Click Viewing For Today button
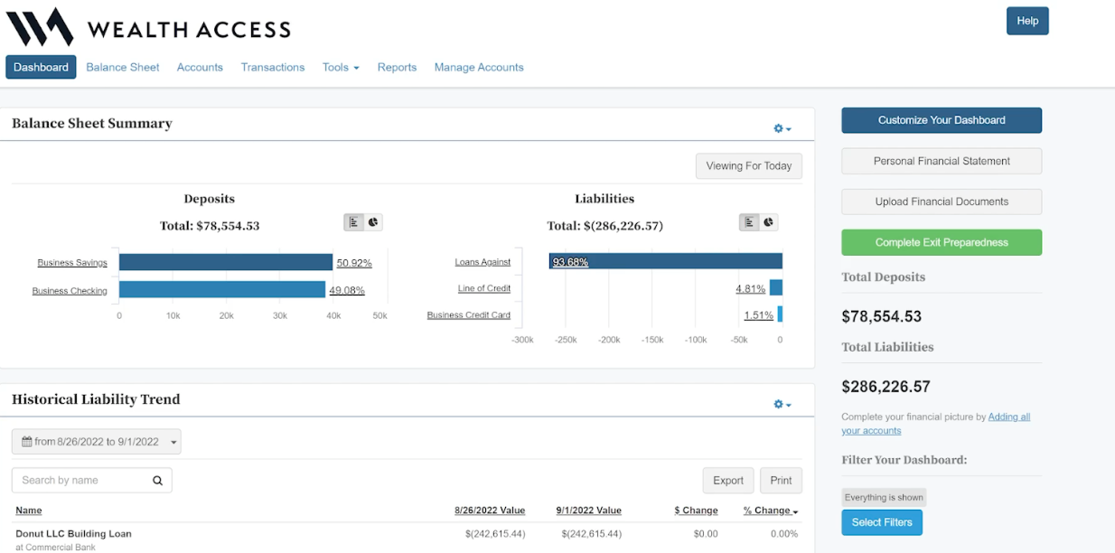 pyautogui.click(x=748, y=166)
